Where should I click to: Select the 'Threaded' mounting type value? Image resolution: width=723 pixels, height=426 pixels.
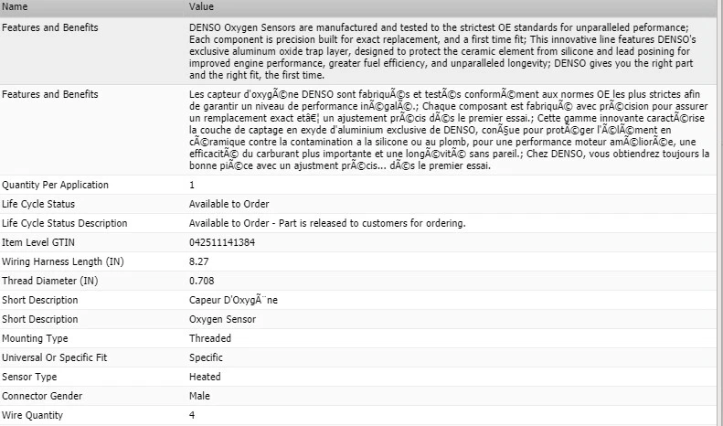click(210, 338)
